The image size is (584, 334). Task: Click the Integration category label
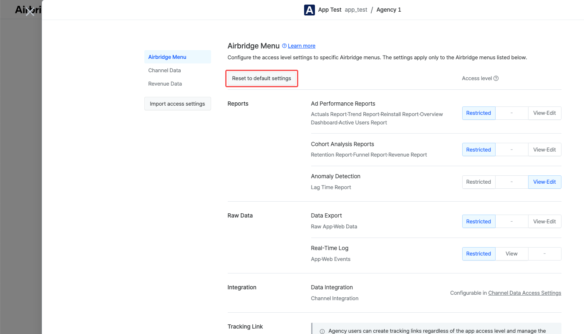click(242, 287)
